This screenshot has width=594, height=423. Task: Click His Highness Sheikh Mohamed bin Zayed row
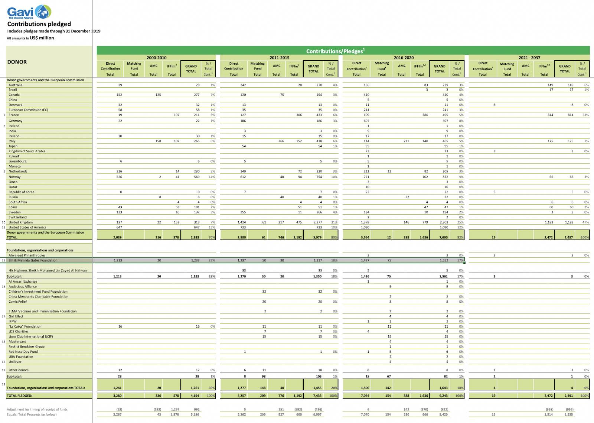point(48,270)
